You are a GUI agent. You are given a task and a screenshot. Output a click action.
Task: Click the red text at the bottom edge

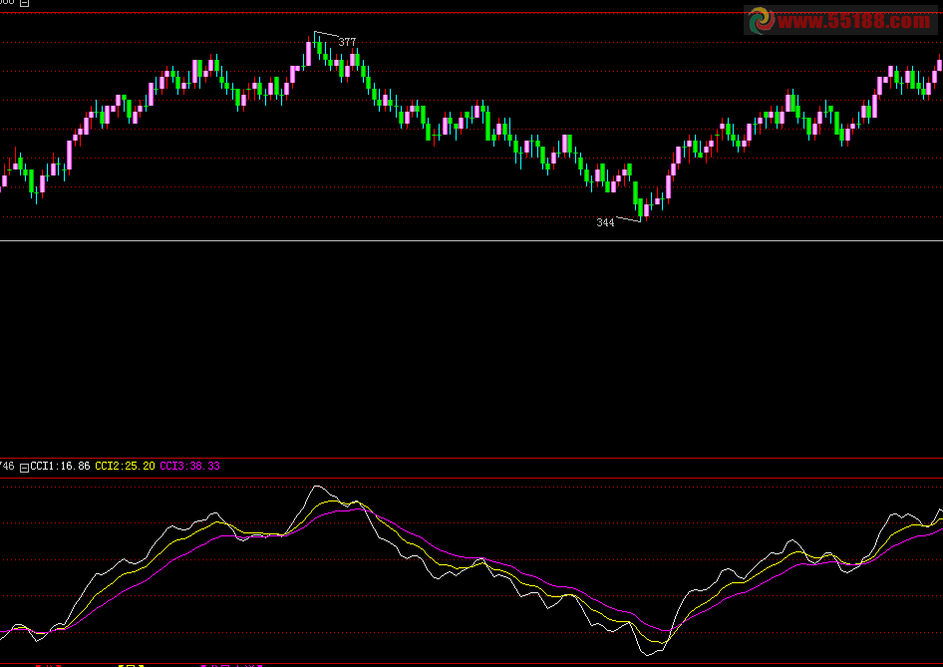[x=48, y=664]
